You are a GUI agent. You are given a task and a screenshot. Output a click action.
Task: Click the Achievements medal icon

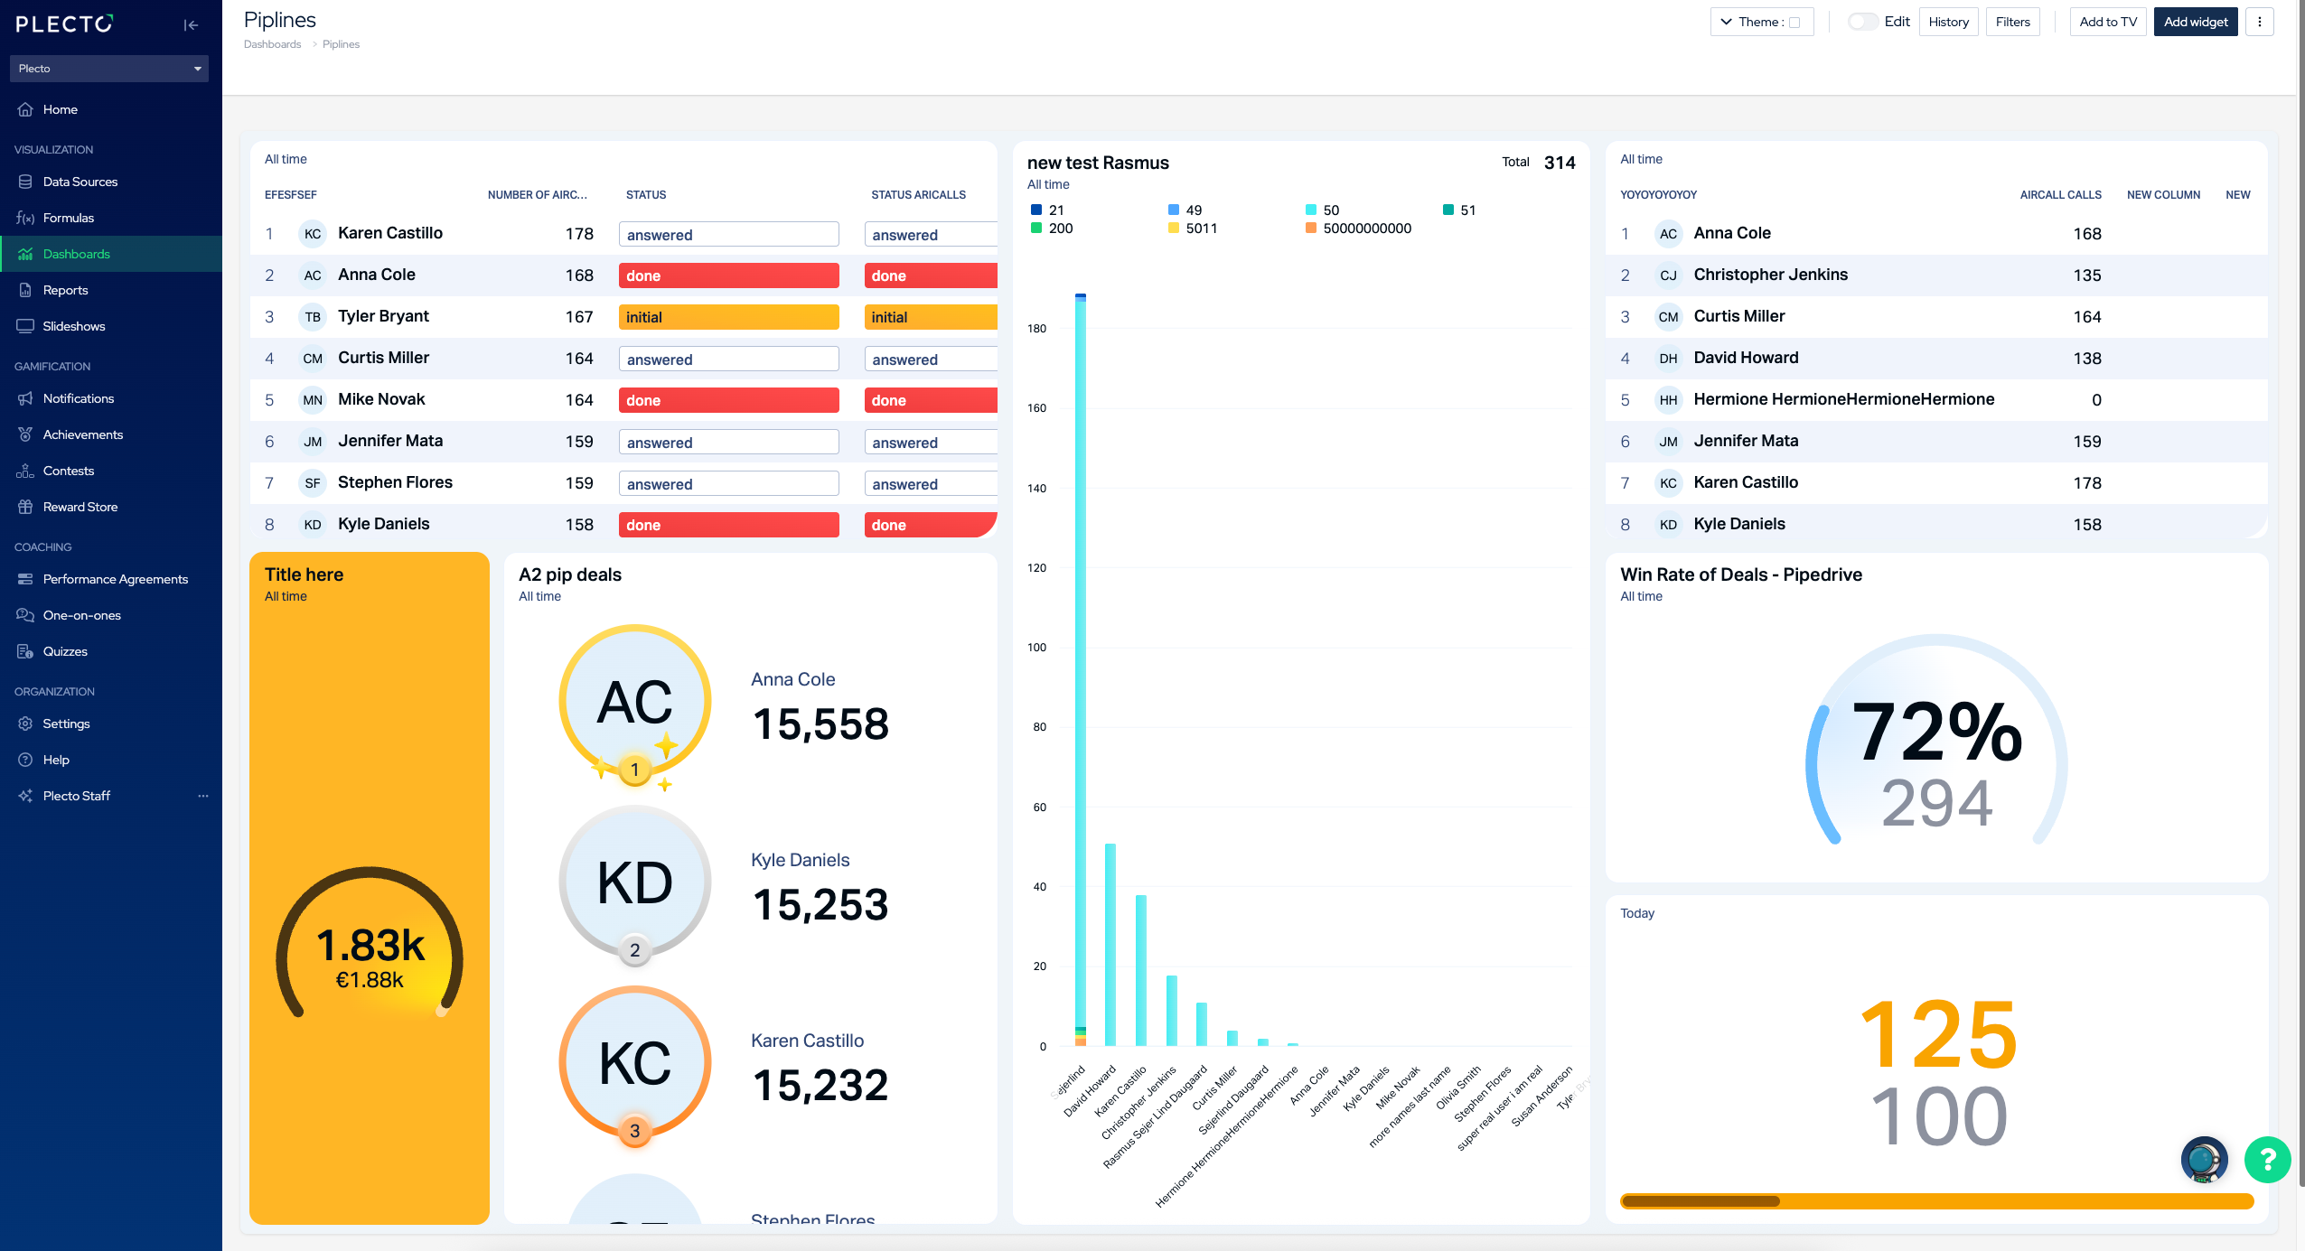25,434
